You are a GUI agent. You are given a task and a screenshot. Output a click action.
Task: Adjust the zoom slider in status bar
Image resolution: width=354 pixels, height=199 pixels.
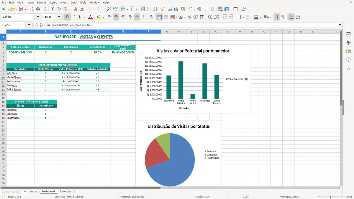tap(330, 197)
